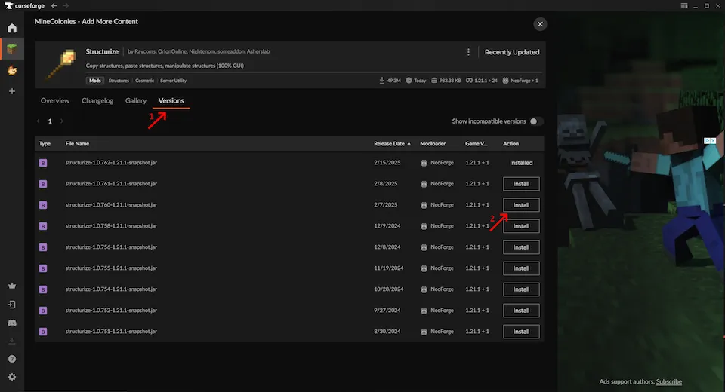The height and width of the screenshot is (392, 725).
Task: Open the Gallery tab
Action: (x=135, y=101)
